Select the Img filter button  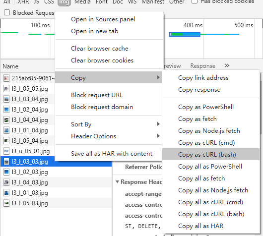tap(64, 2)
